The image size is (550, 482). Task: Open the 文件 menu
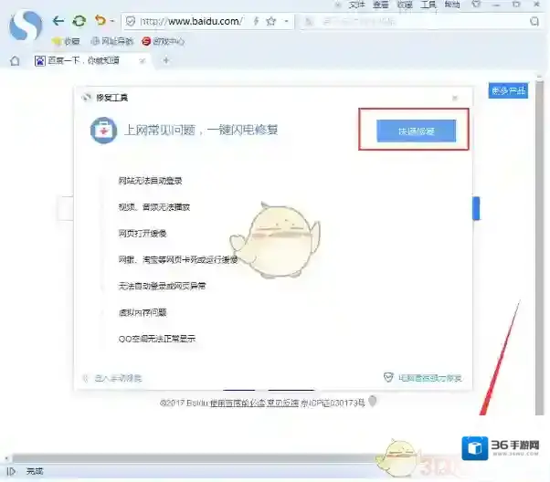point(356,5)
